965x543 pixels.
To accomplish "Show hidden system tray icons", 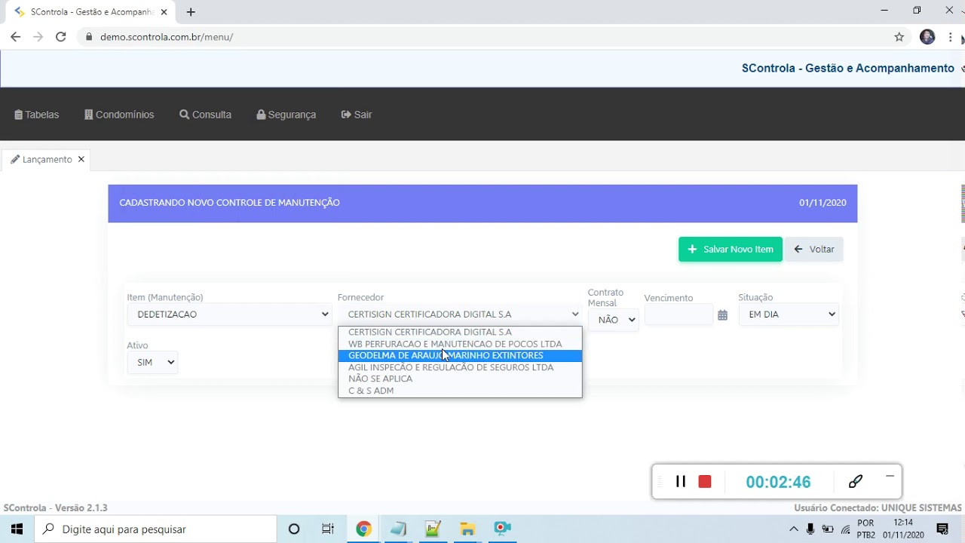I will [793, 529].
